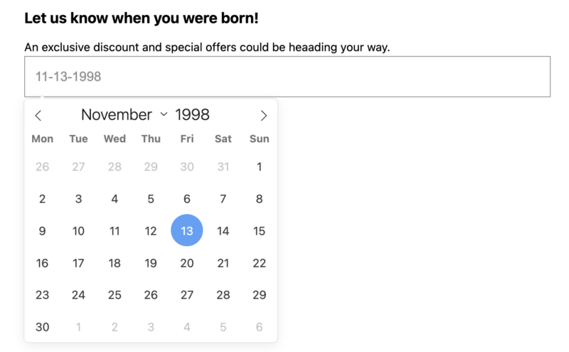Click the birth date input field

(x=287, y=76)
